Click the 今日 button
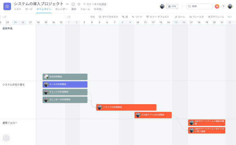 pyautogui.click(x=92, y=17)
